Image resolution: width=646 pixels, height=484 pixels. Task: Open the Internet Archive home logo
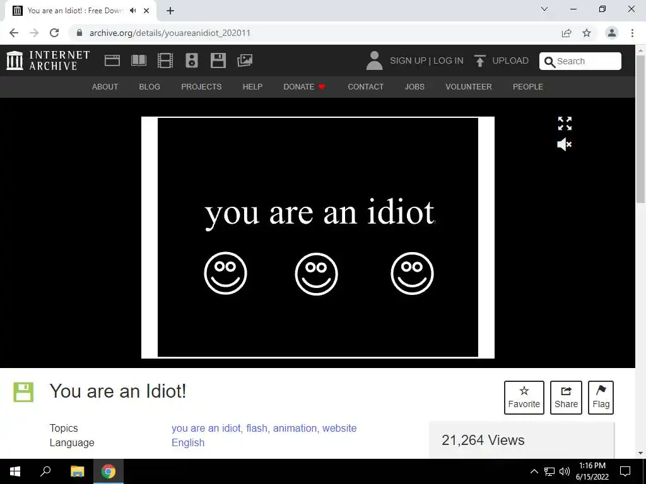(48, 60)
